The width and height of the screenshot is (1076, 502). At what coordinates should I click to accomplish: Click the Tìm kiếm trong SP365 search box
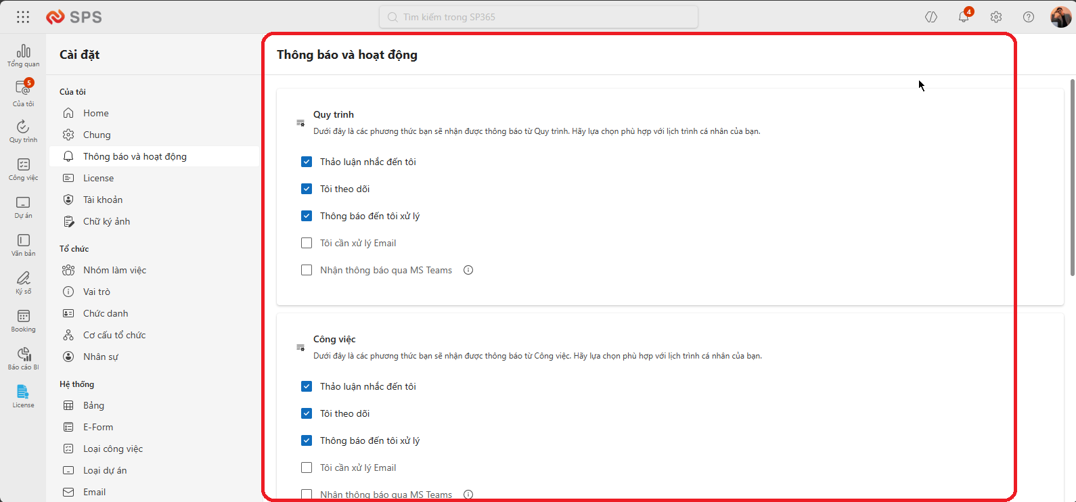(539, 17)
